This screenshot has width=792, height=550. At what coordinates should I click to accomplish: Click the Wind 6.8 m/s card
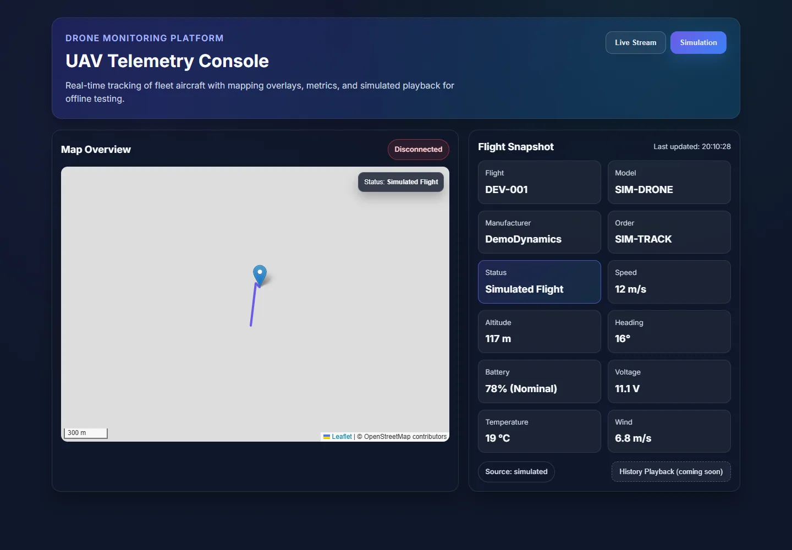click(x=669, y=431)
